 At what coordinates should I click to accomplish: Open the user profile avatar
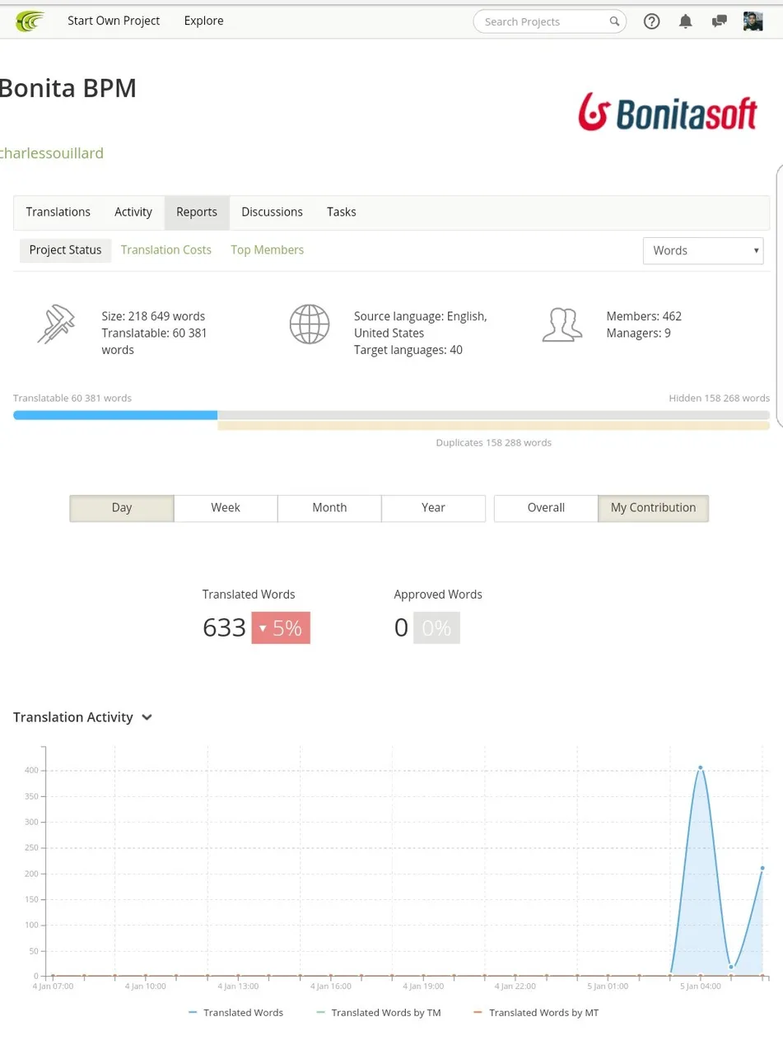point(753,21)
